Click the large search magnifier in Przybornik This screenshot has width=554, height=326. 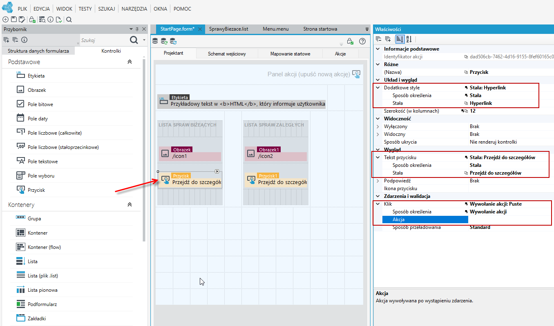[134, 40]
